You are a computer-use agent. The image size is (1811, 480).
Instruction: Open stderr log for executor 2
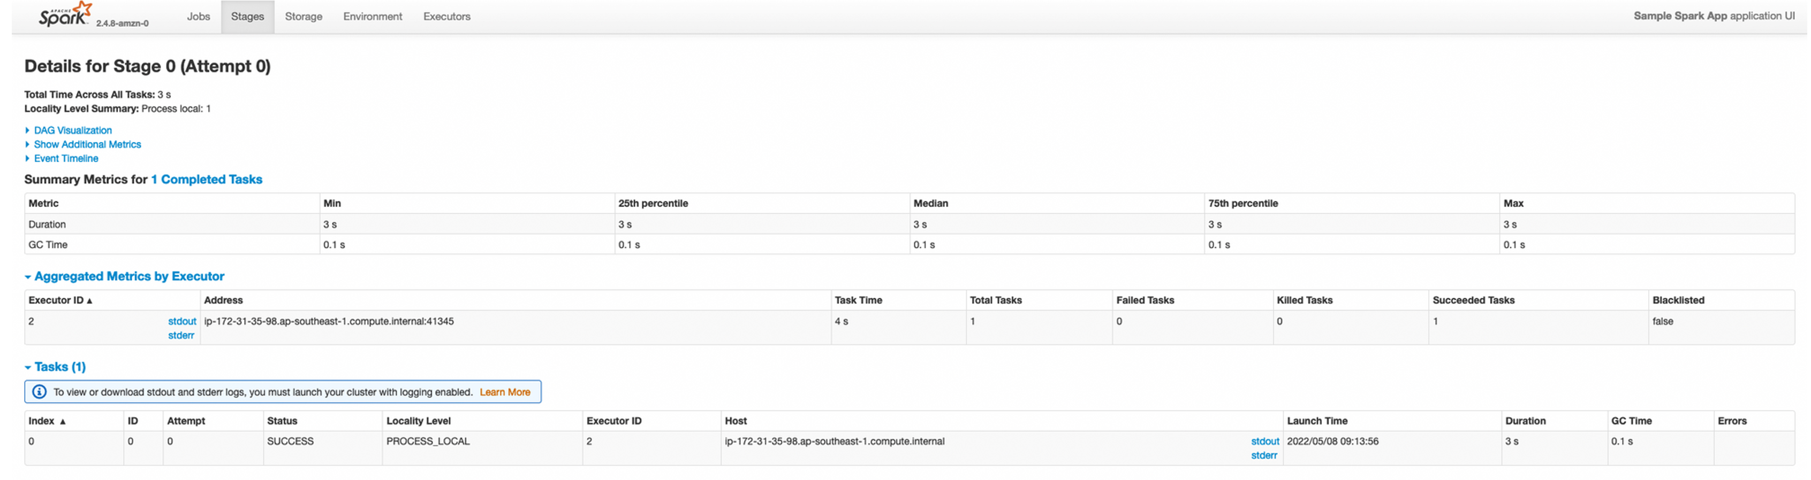click(181, 336)
